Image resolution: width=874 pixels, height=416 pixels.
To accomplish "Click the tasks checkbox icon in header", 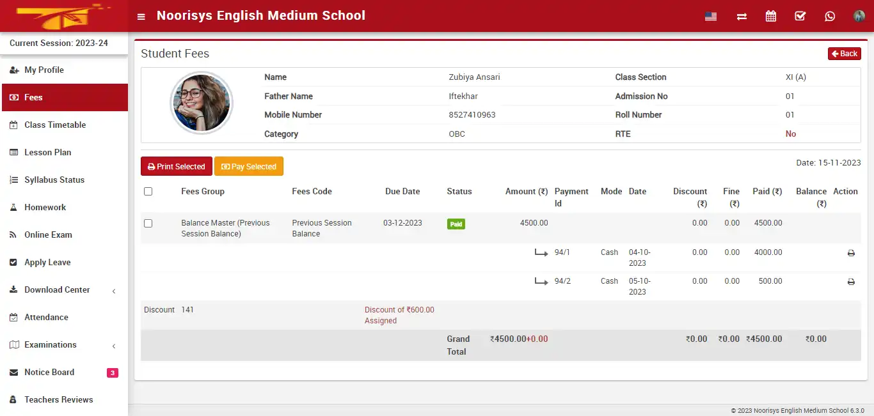I will [800, 16].
